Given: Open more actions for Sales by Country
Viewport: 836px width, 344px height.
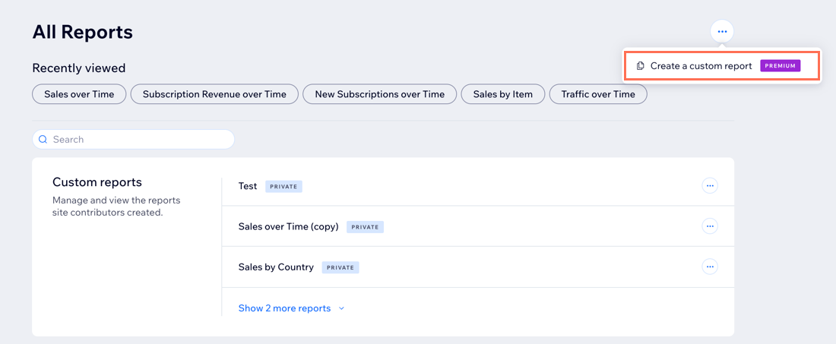Looking at the screenshot, I should 710,267.
